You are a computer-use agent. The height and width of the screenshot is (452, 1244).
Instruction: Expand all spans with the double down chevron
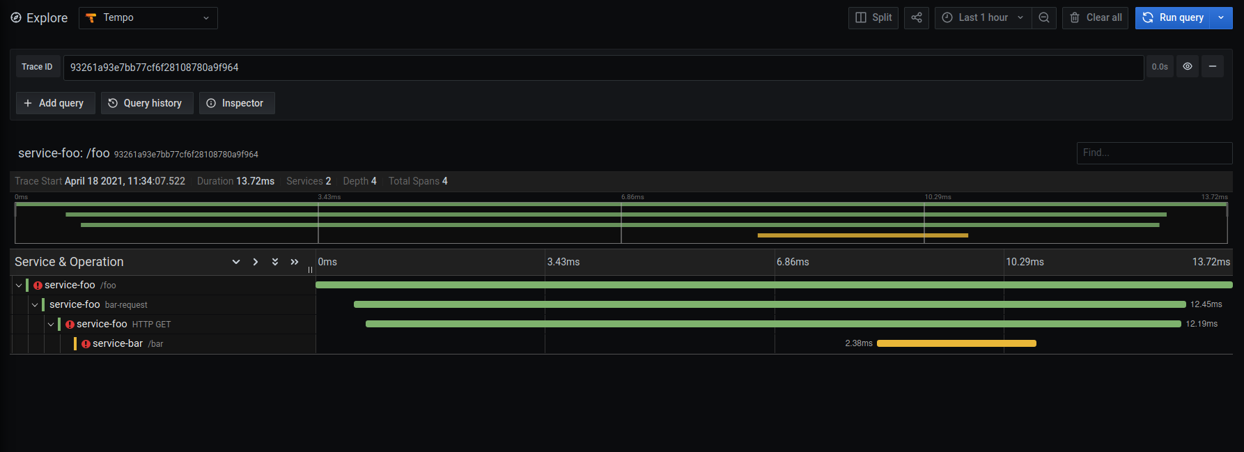(275, 262)
